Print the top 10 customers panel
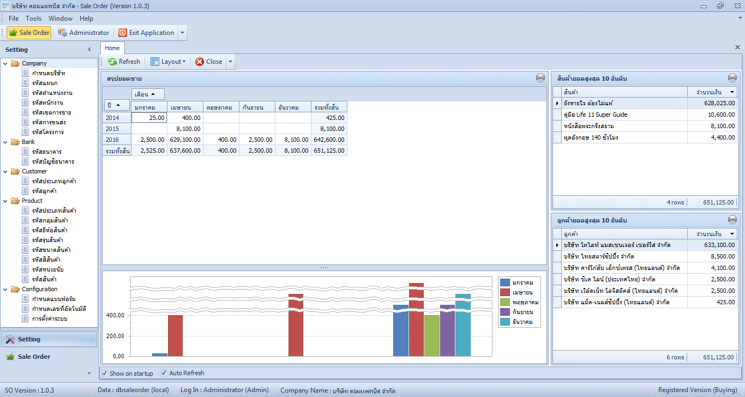This screenshot has width=745, height=397. point(732,220)
